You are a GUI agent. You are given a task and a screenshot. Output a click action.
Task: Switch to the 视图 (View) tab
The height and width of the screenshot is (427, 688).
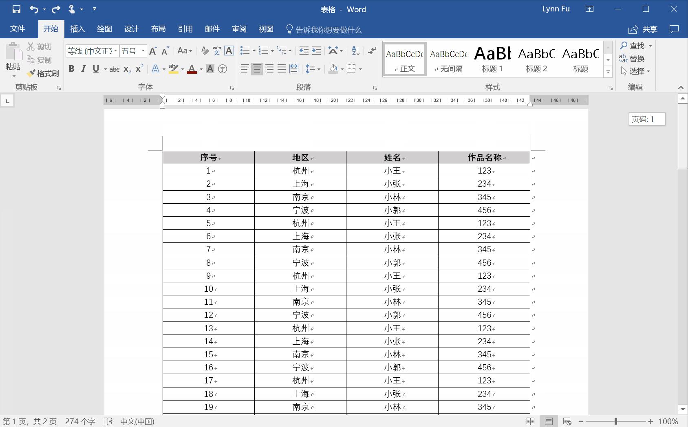click(x=266, y=29)
